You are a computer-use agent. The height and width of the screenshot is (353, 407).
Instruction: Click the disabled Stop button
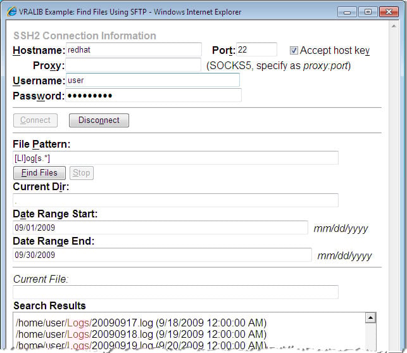[81, 172]
